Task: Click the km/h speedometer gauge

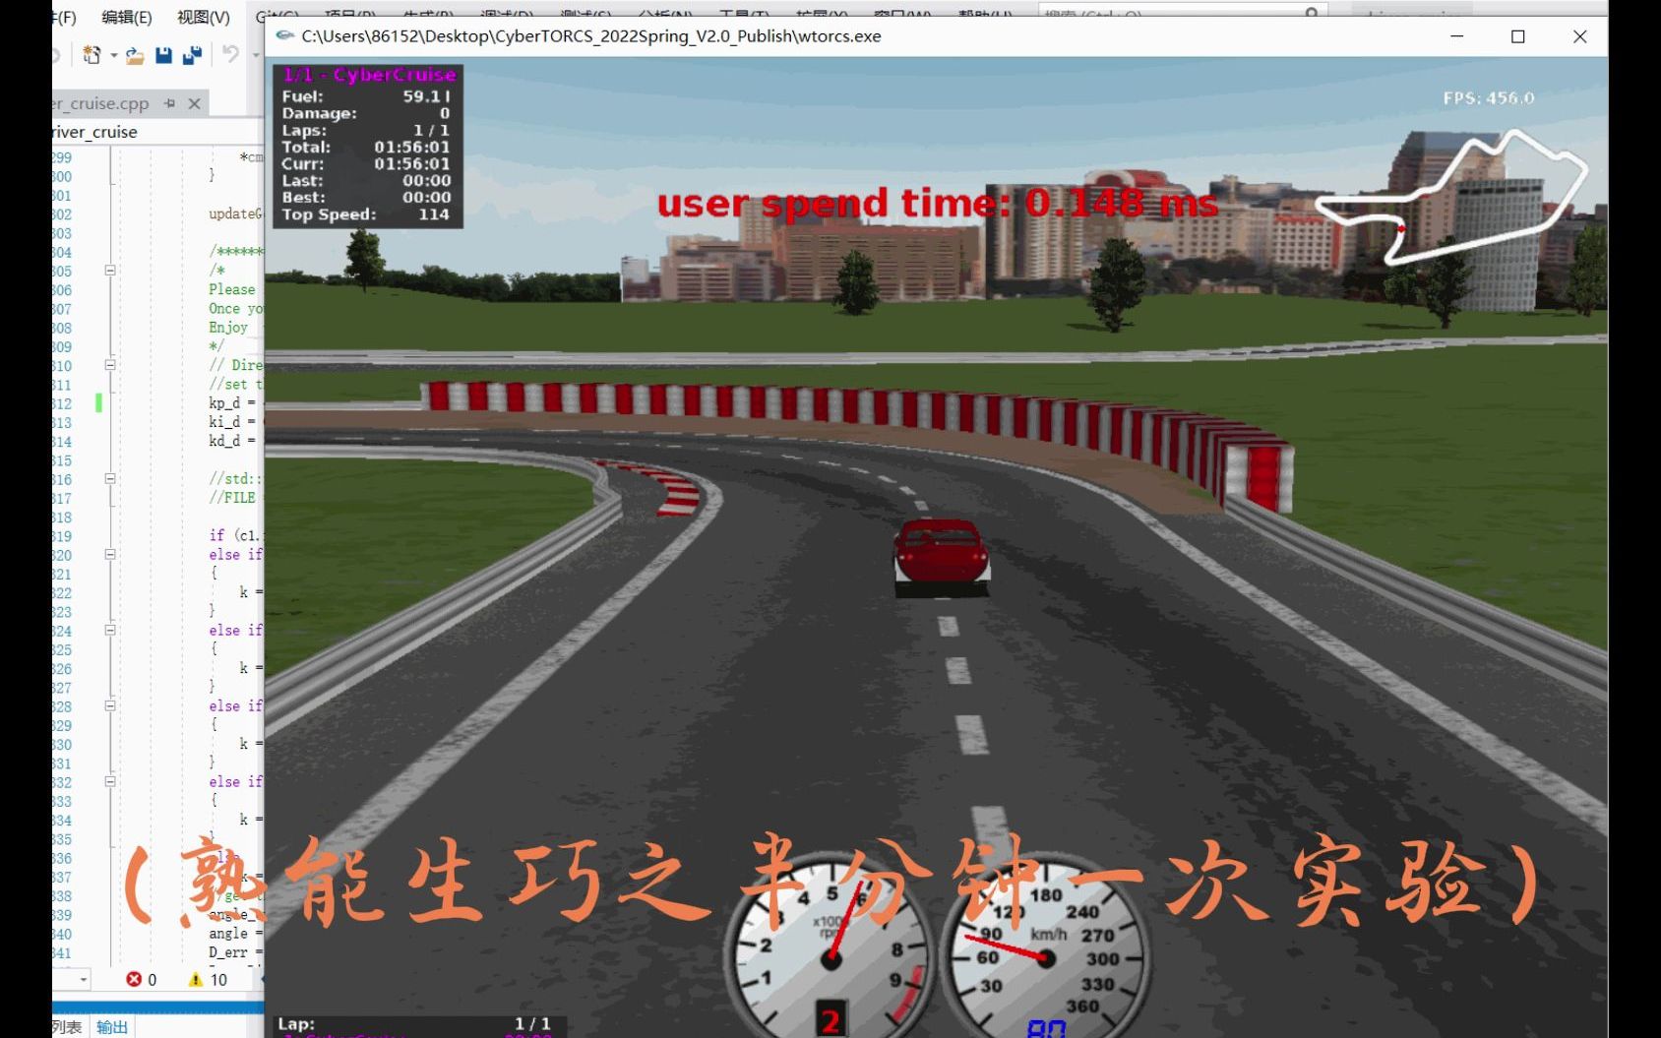Action: tap(1045, 956)
